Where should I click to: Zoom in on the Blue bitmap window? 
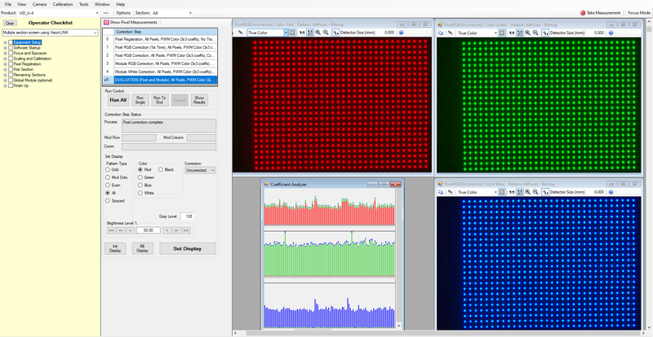pos(527,192)
